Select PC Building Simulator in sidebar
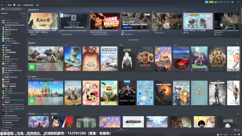The image size is (242, 136). (x=13, y=100)
